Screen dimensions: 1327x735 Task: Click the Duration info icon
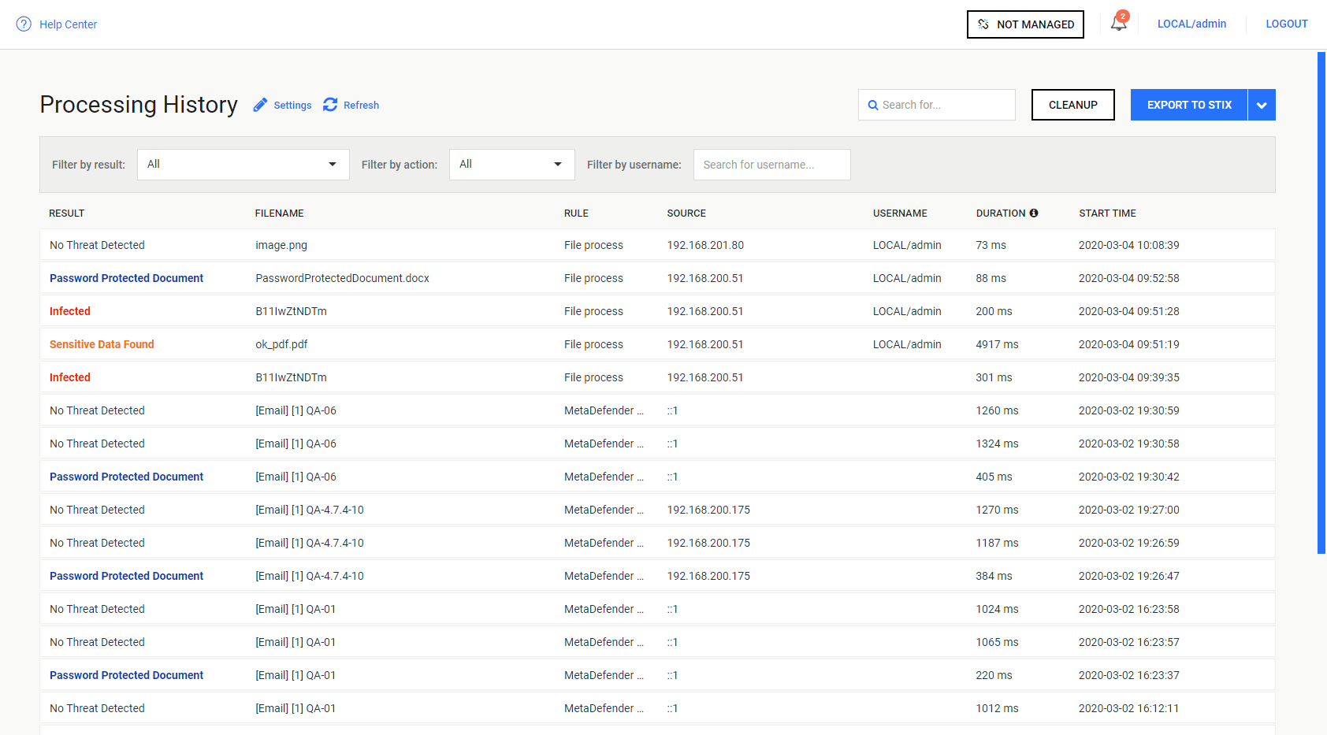click(x=1034, y=213)
